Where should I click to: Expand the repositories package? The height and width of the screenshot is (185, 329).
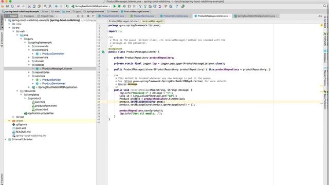[29, 72]
